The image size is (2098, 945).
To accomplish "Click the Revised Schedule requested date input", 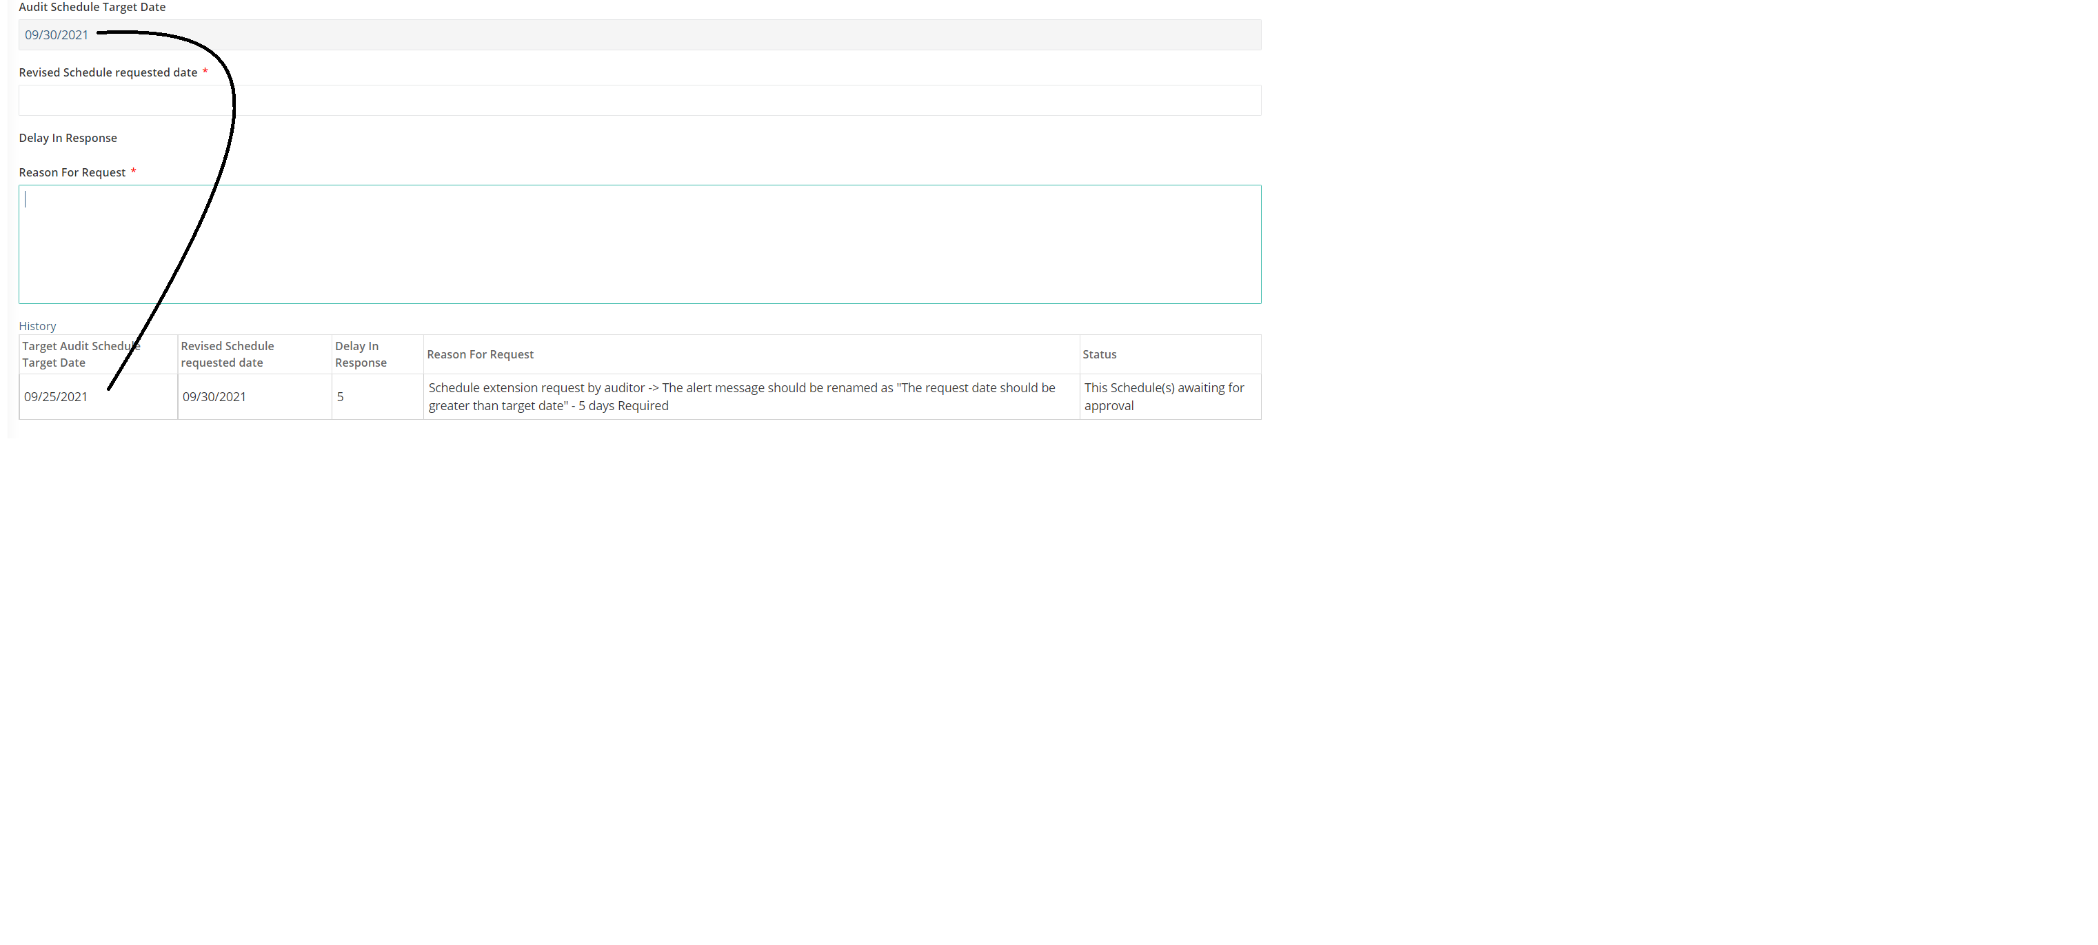I will click(639, 100).
